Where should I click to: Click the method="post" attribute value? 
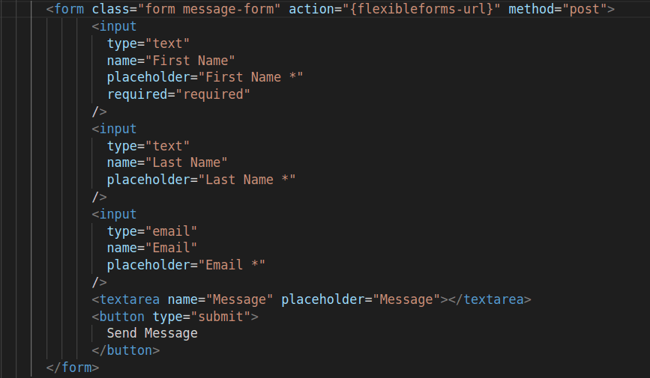(x=585, y=9)
